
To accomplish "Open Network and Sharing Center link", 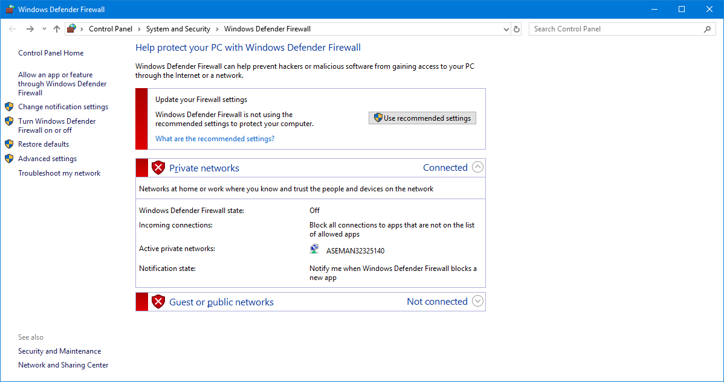I will [x=63, y=365].
